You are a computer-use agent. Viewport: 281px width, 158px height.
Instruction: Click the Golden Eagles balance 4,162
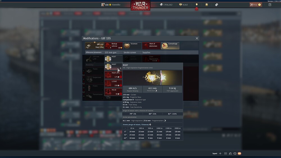(x=183, y=5)
